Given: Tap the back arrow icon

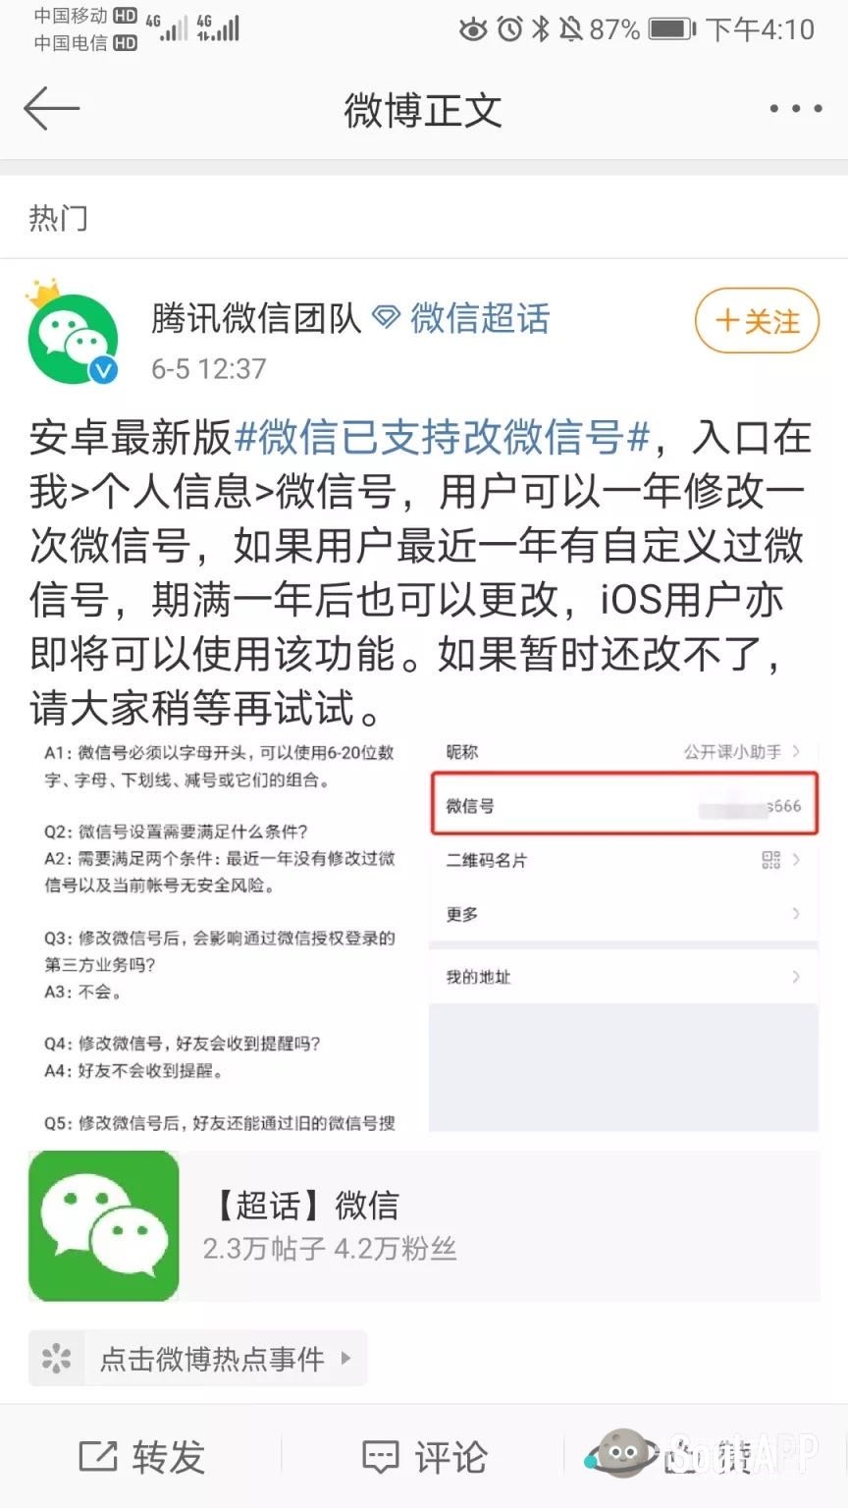Looking at the screenshot, I should tap(51, 108).
